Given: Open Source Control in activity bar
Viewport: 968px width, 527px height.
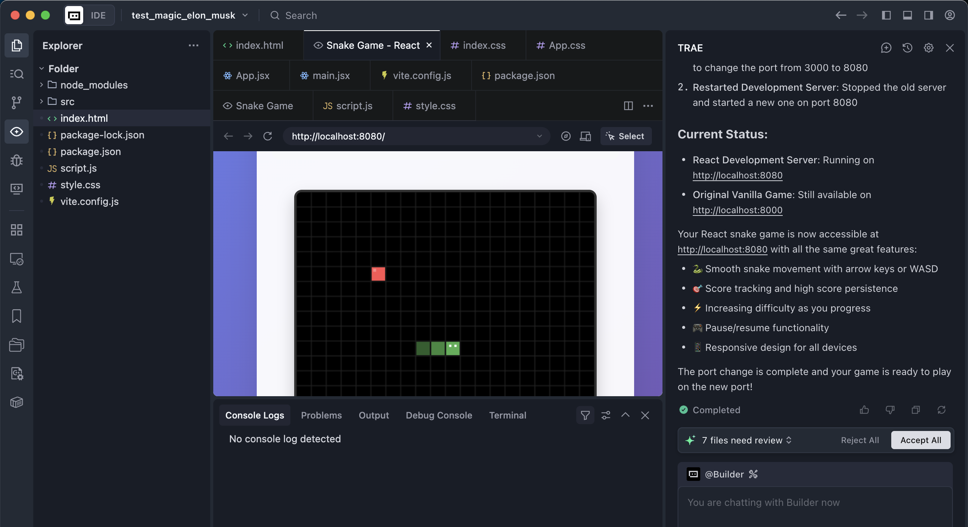Looking at the screenshot, I should 16,102.
